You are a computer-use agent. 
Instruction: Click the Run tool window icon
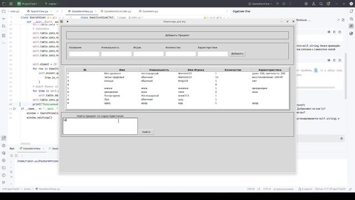coord(4,138)
